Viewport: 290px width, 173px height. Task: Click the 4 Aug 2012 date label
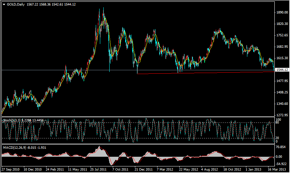[x=210, y=169]
